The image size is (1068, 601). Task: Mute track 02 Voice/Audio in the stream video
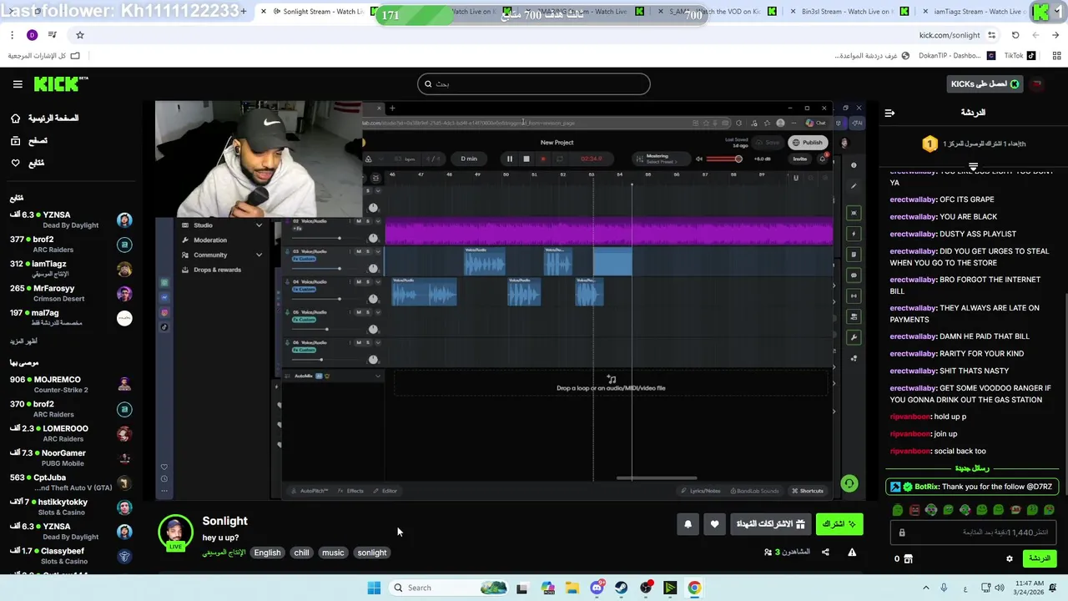click(359, 221)
